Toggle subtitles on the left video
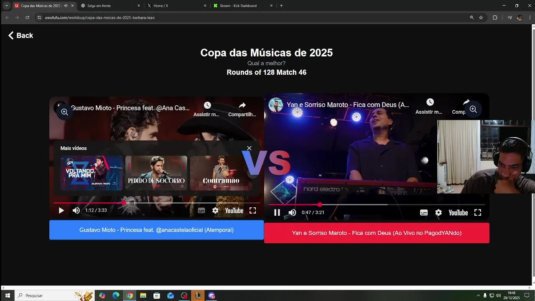 201,211
